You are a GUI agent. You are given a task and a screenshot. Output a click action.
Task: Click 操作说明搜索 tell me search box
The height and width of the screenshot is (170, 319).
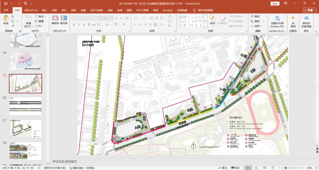[203, 10]
